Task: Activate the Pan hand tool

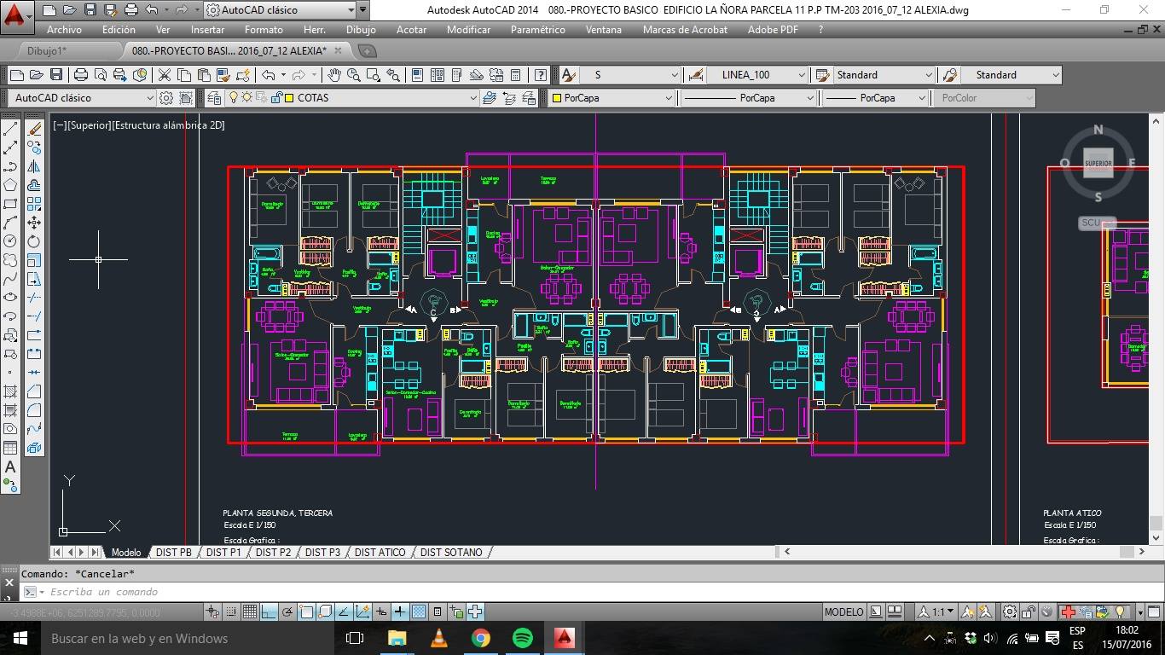Action: pyautogui.click(x=334, y=75)
